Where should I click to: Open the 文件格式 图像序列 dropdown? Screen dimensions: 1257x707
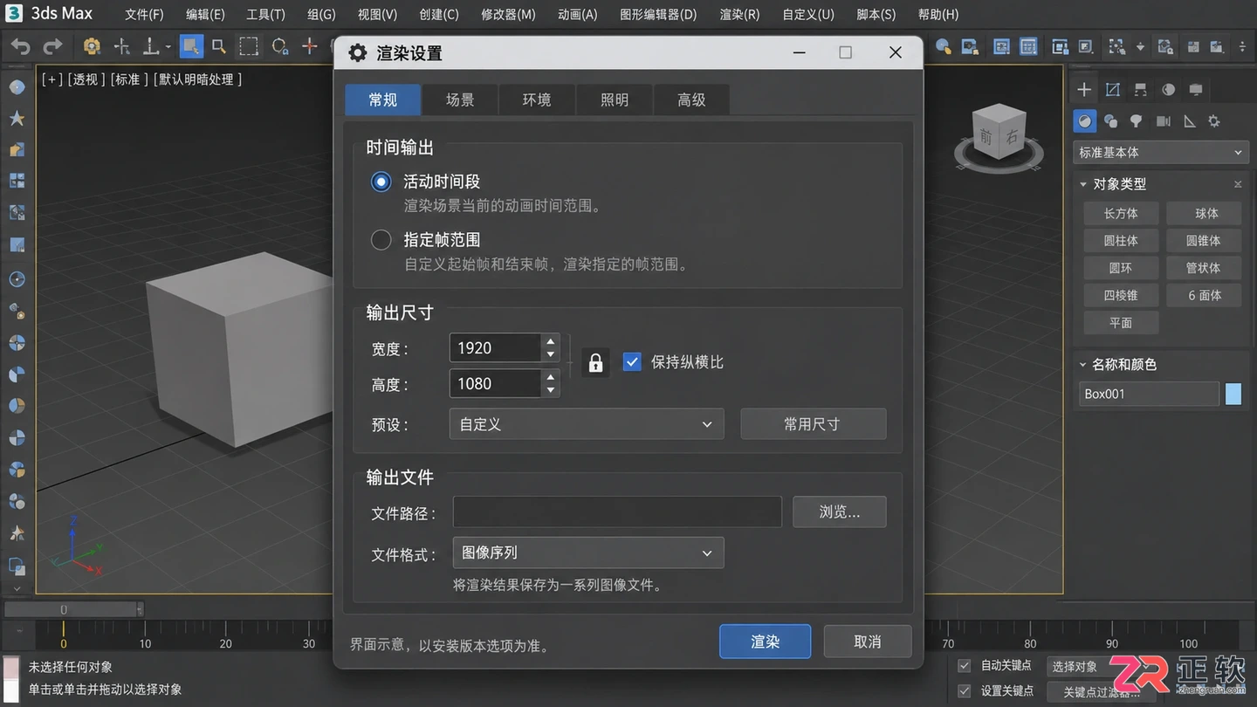[588, 553]
